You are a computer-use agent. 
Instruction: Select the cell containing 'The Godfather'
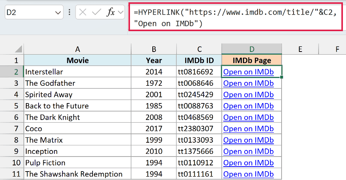[78, 83]
